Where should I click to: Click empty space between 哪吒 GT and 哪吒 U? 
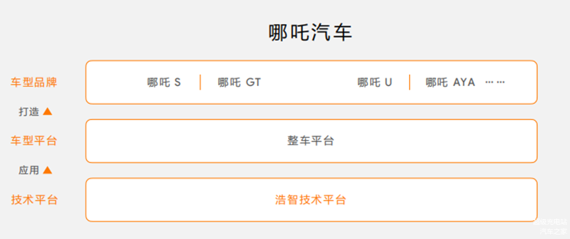[309, 83]
